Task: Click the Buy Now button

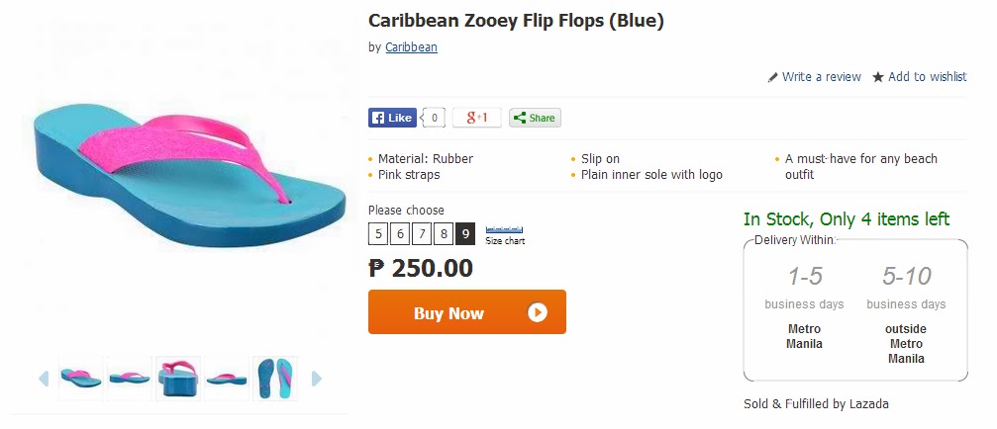Action: click(466, 311)
